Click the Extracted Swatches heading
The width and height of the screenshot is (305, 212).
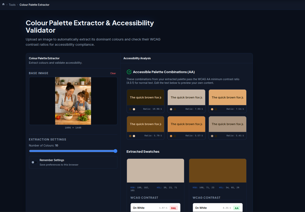[x=143, y=151]
